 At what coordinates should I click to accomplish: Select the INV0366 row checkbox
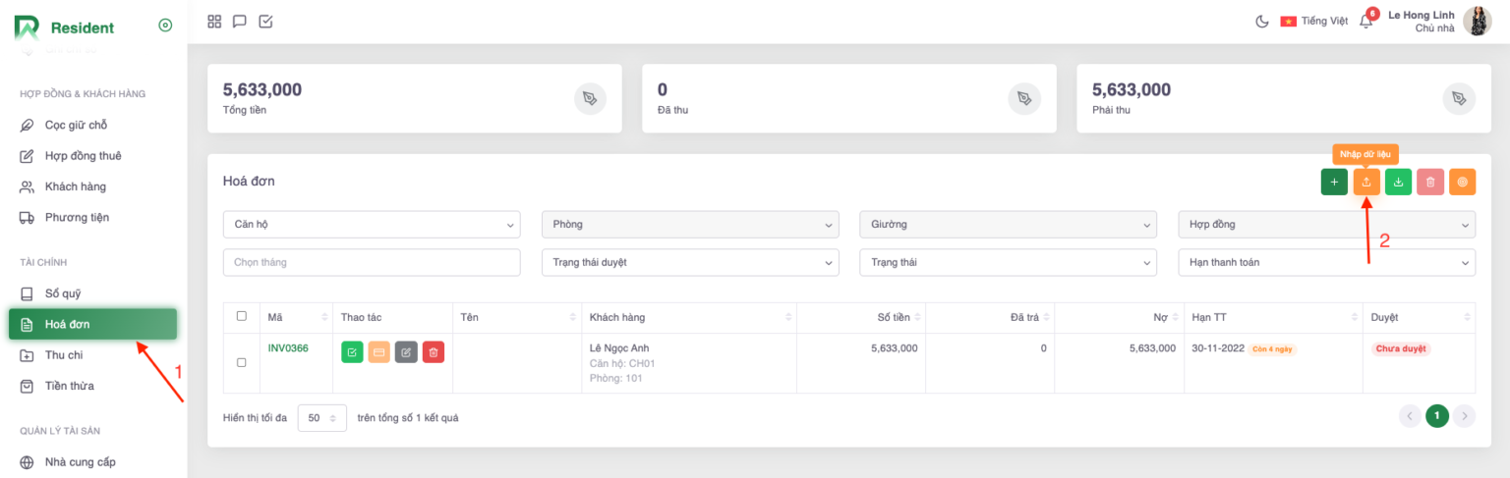[x=242, y=362]
